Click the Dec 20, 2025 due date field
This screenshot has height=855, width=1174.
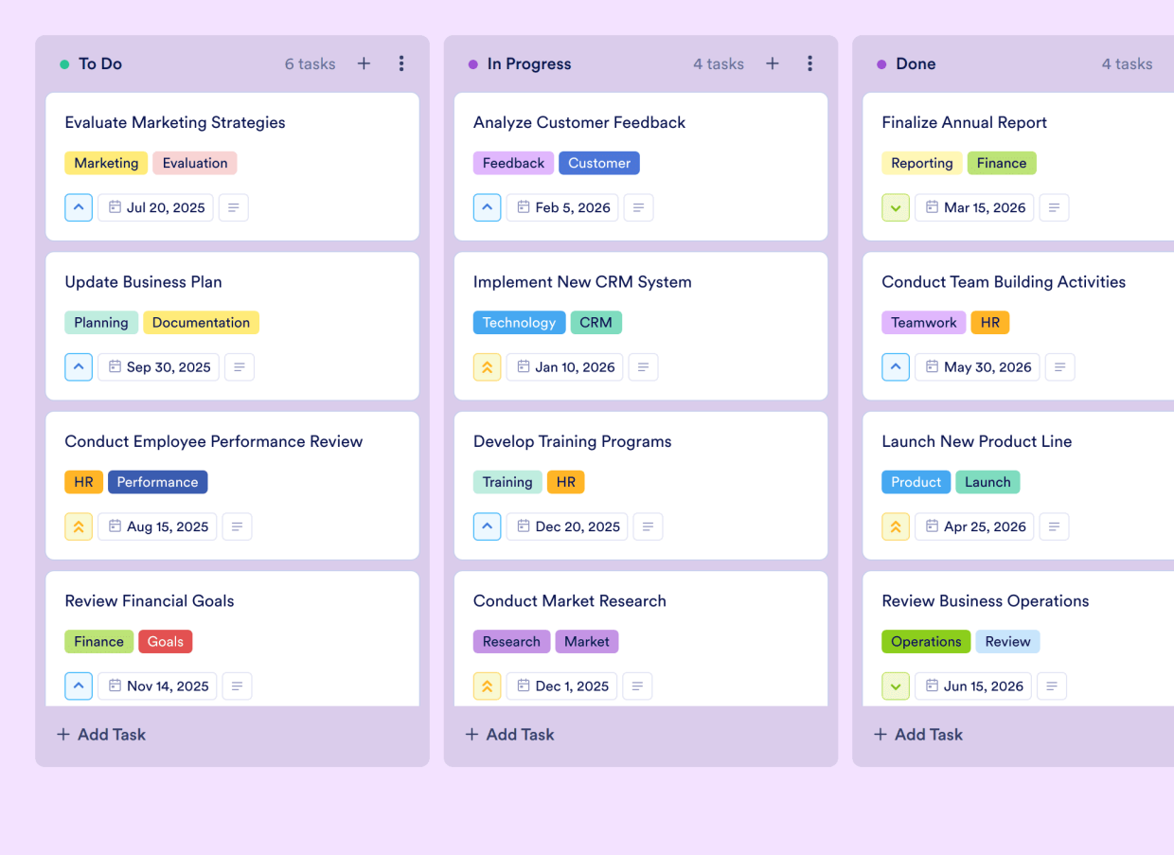pyautogui.click(x=567, y=526)
